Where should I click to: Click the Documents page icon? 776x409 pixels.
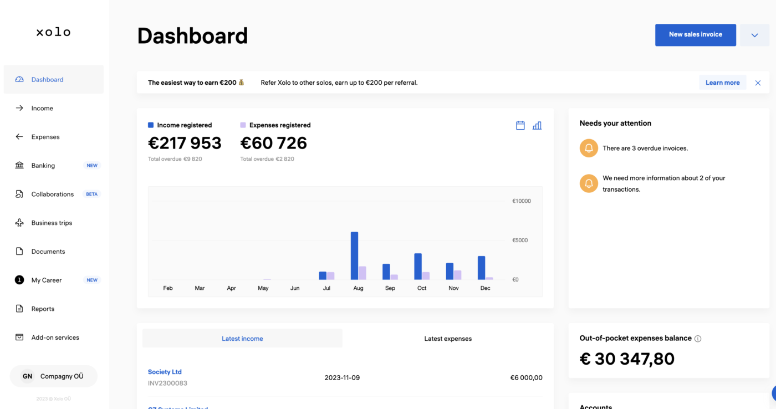[19, 252]
